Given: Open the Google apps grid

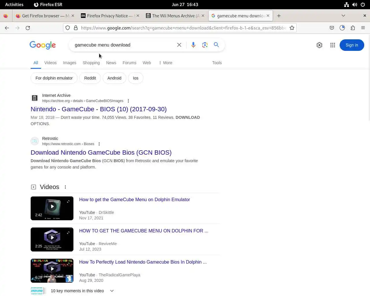Looking at the screenshot, I should click(x=333, y=45).
